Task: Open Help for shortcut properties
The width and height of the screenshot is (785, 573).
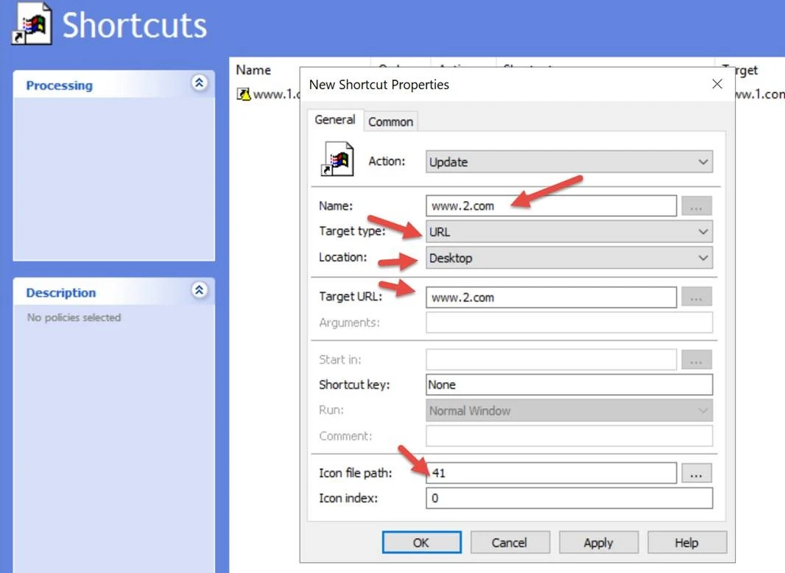Action: 686,543
